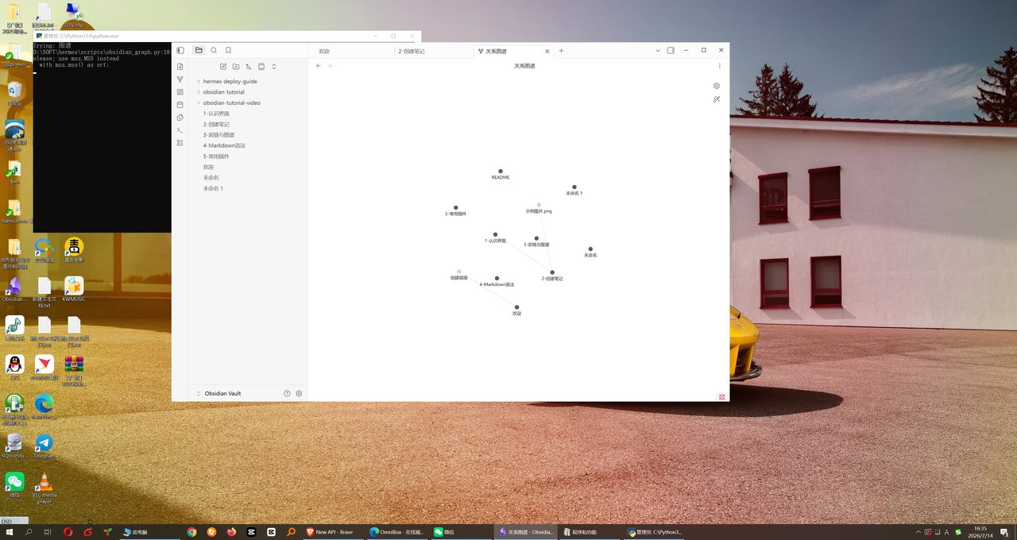Navigate back in graph view
The width and height of the screenshot is (1017, 540).
(319, 66)
